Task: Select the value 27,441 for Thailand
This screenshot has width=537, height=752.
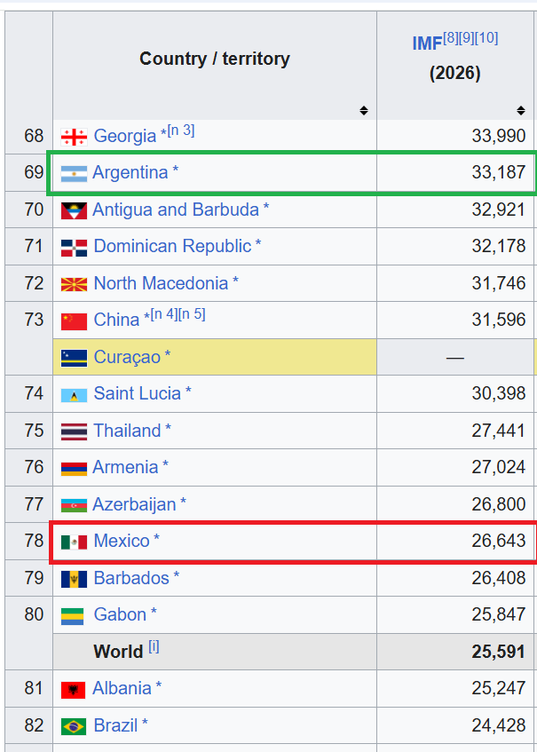Action: (499, 431)
